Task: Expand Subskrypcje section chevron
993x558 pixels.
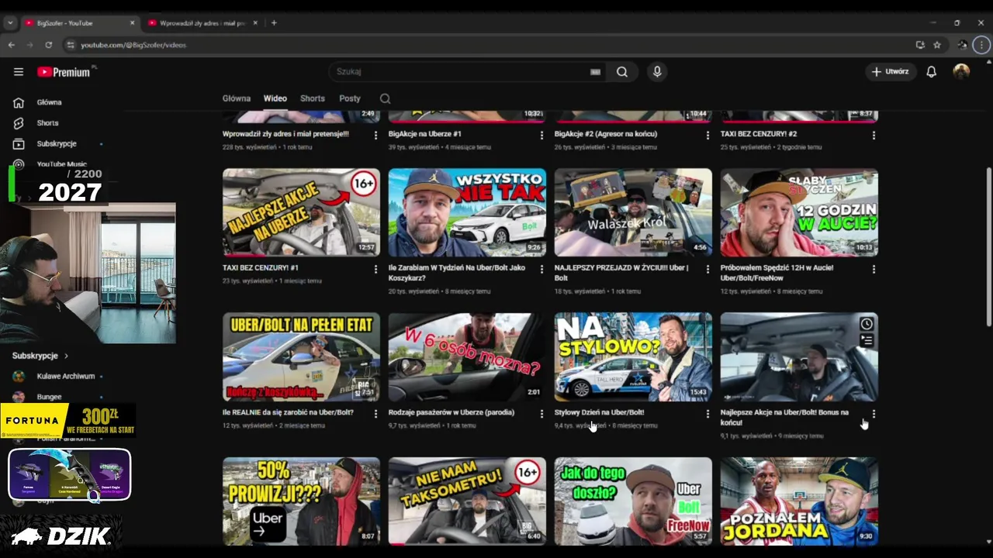Action: pyautogui.click(x=66, y=356)
